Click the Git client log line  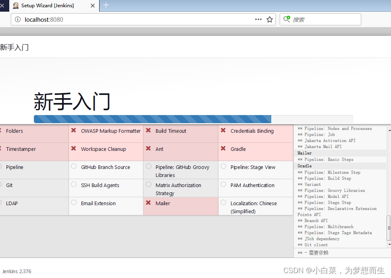click(x=313, y=245)
